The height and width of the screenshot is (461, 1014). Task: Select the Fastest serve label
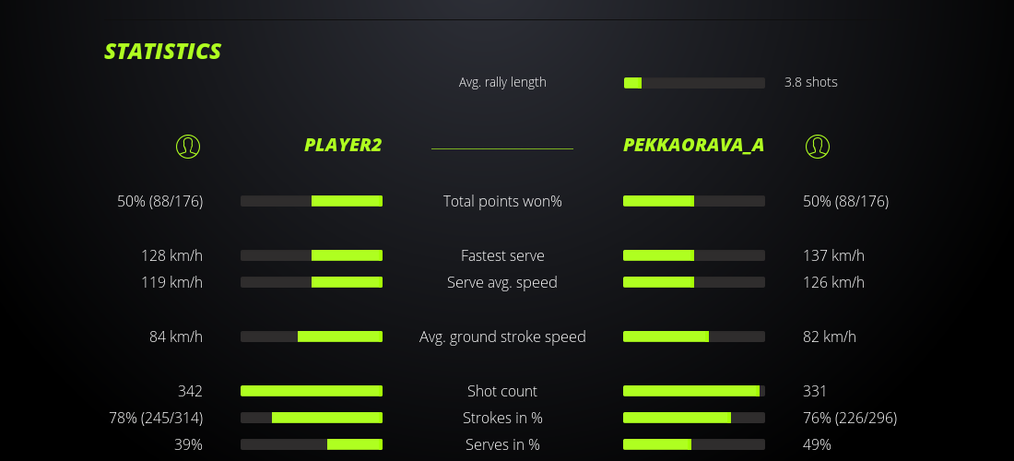coord(502,255)
